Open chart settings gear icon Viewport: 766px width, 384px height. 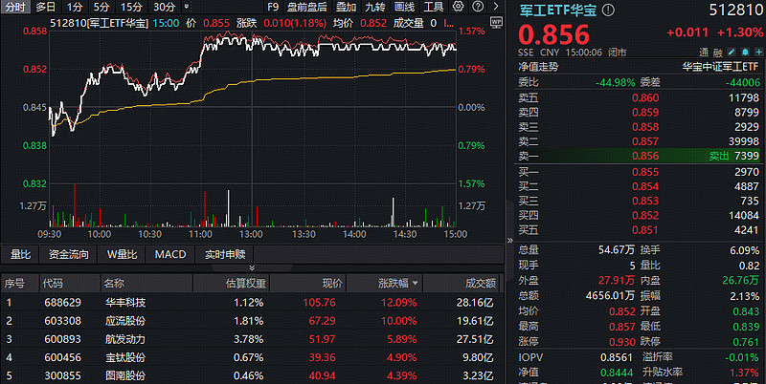(x=458, y=7)
